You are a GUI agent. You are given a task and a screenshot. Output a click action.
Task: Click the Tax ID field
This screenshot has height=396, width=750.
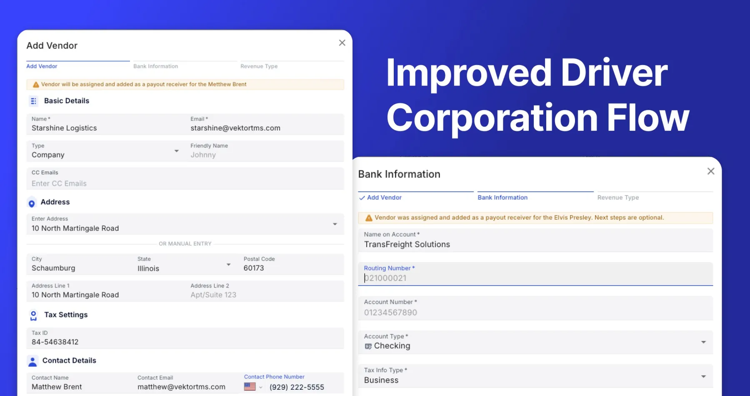point(185,338)
